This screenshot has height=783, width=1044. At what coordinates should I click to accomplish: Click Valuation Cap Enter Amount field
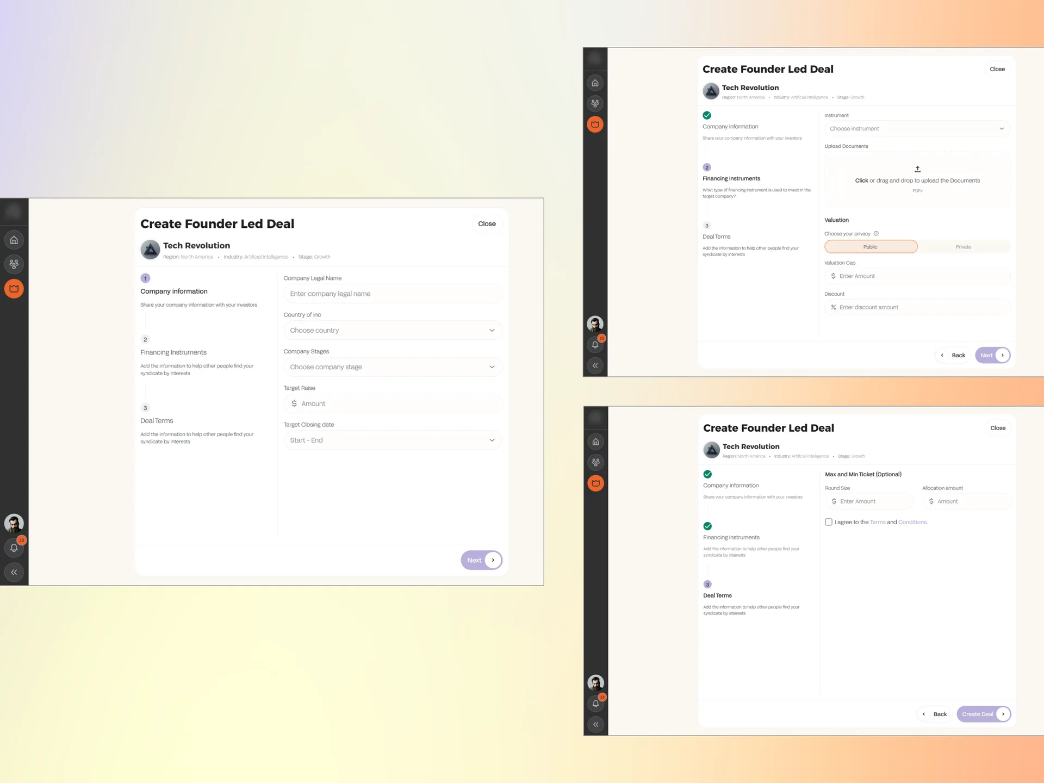tap(917, 276)
